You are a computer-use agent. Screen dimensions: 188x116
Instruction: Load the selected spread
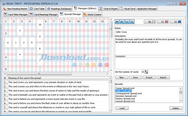tap(122, 108)
